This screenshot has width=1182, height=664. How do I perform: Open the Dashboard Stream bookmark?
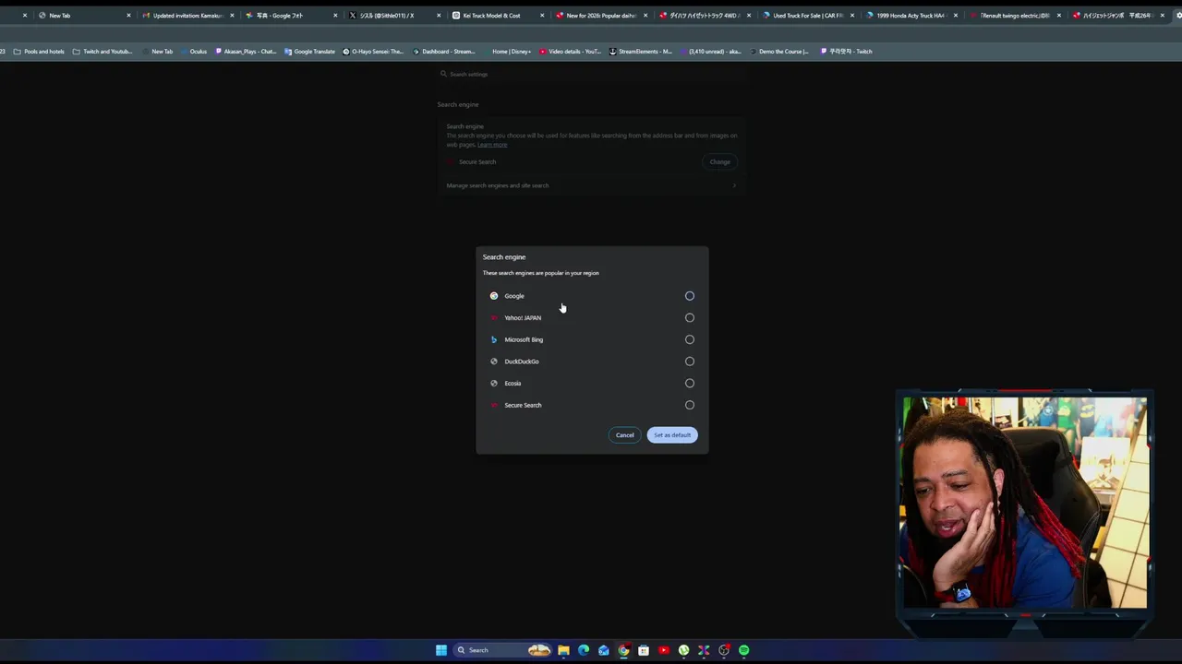tap(444, 52)
